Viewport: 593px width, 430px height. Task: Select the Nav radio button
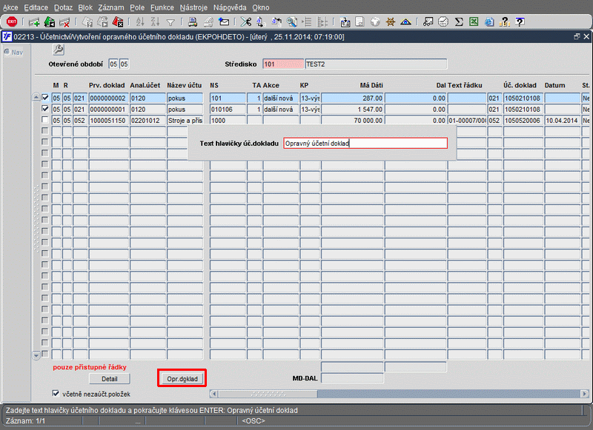(7, 52)
